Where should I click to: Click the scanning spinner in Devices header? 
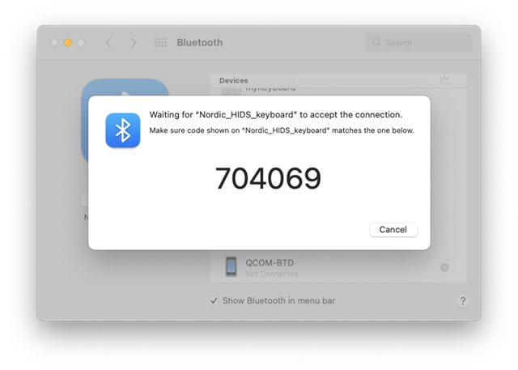[444, 81]
